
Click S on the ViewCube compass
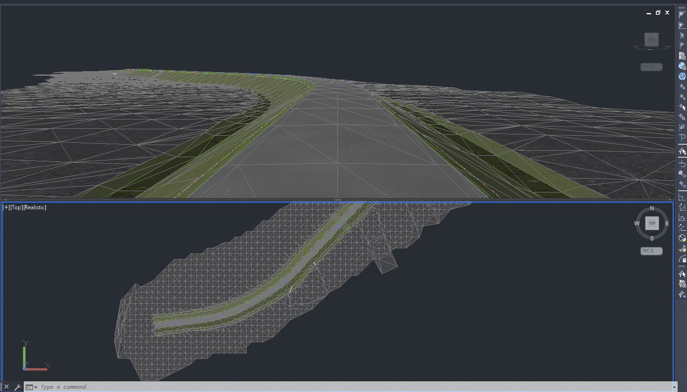coord(652,239)
